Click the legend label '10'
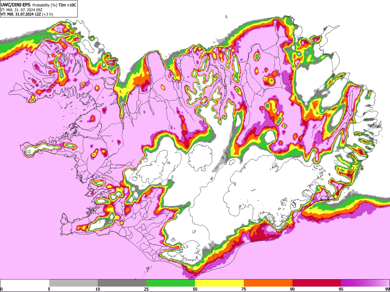 98,289
